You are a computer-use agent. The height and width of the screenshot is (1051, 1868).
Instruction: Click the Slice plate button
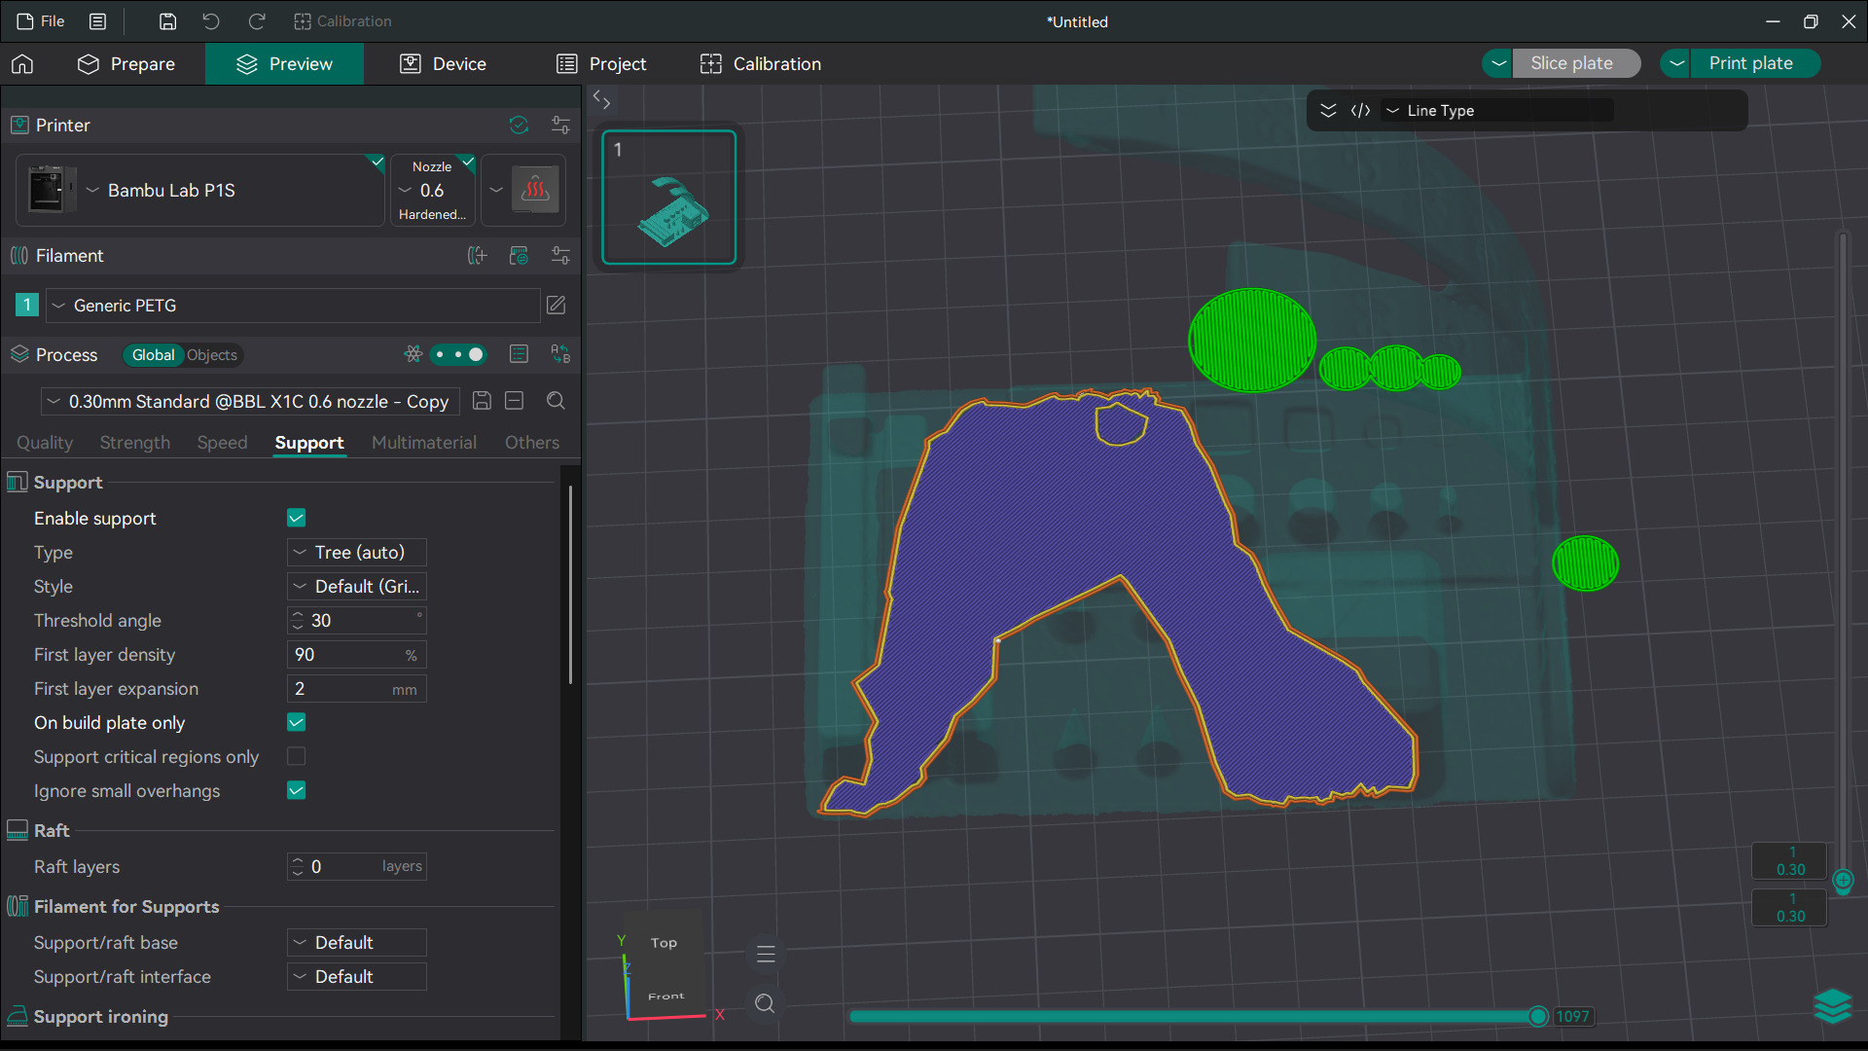point(1571,63)
